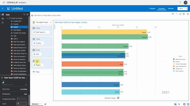Click the X-Axis section icon
The image size is (190, 106).
34,28
